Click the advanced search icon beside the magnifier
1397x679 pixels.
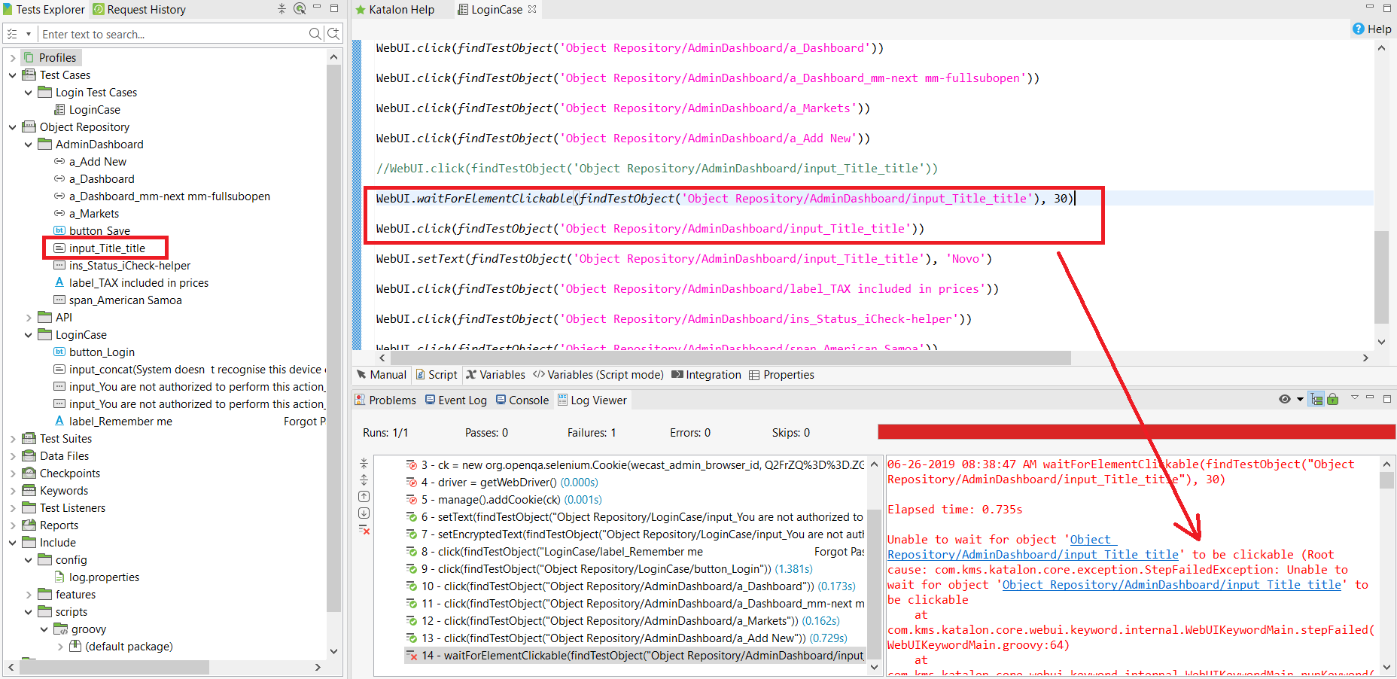point(332,34)
